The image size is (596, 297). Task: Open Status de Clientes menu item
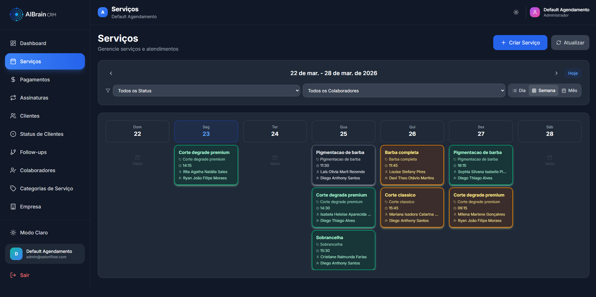click(45, 134)
